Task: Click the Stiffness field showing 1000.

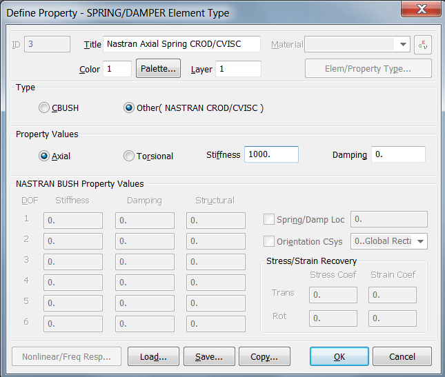Action: pos(271,154)
